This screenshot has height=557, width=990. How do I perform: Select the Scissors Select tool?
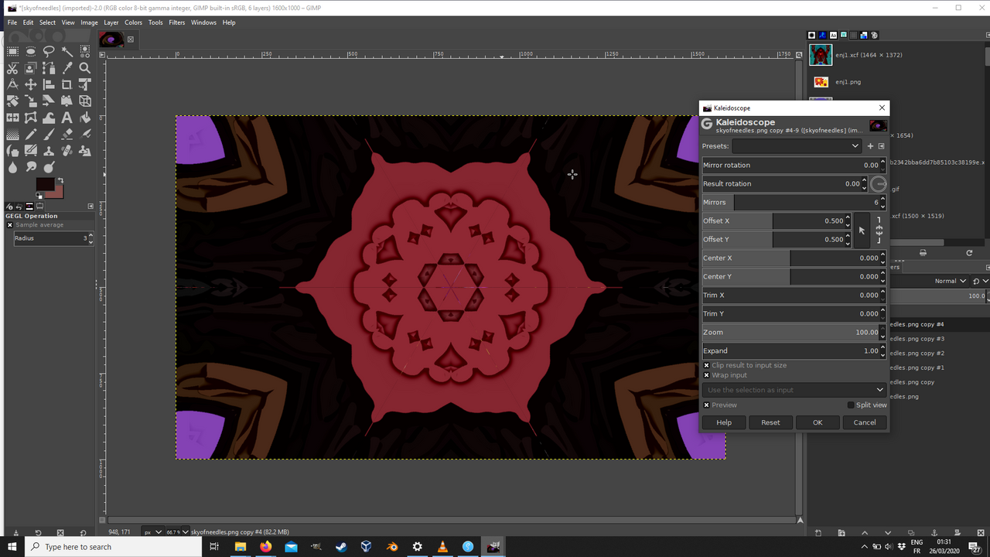click(12, 68)
